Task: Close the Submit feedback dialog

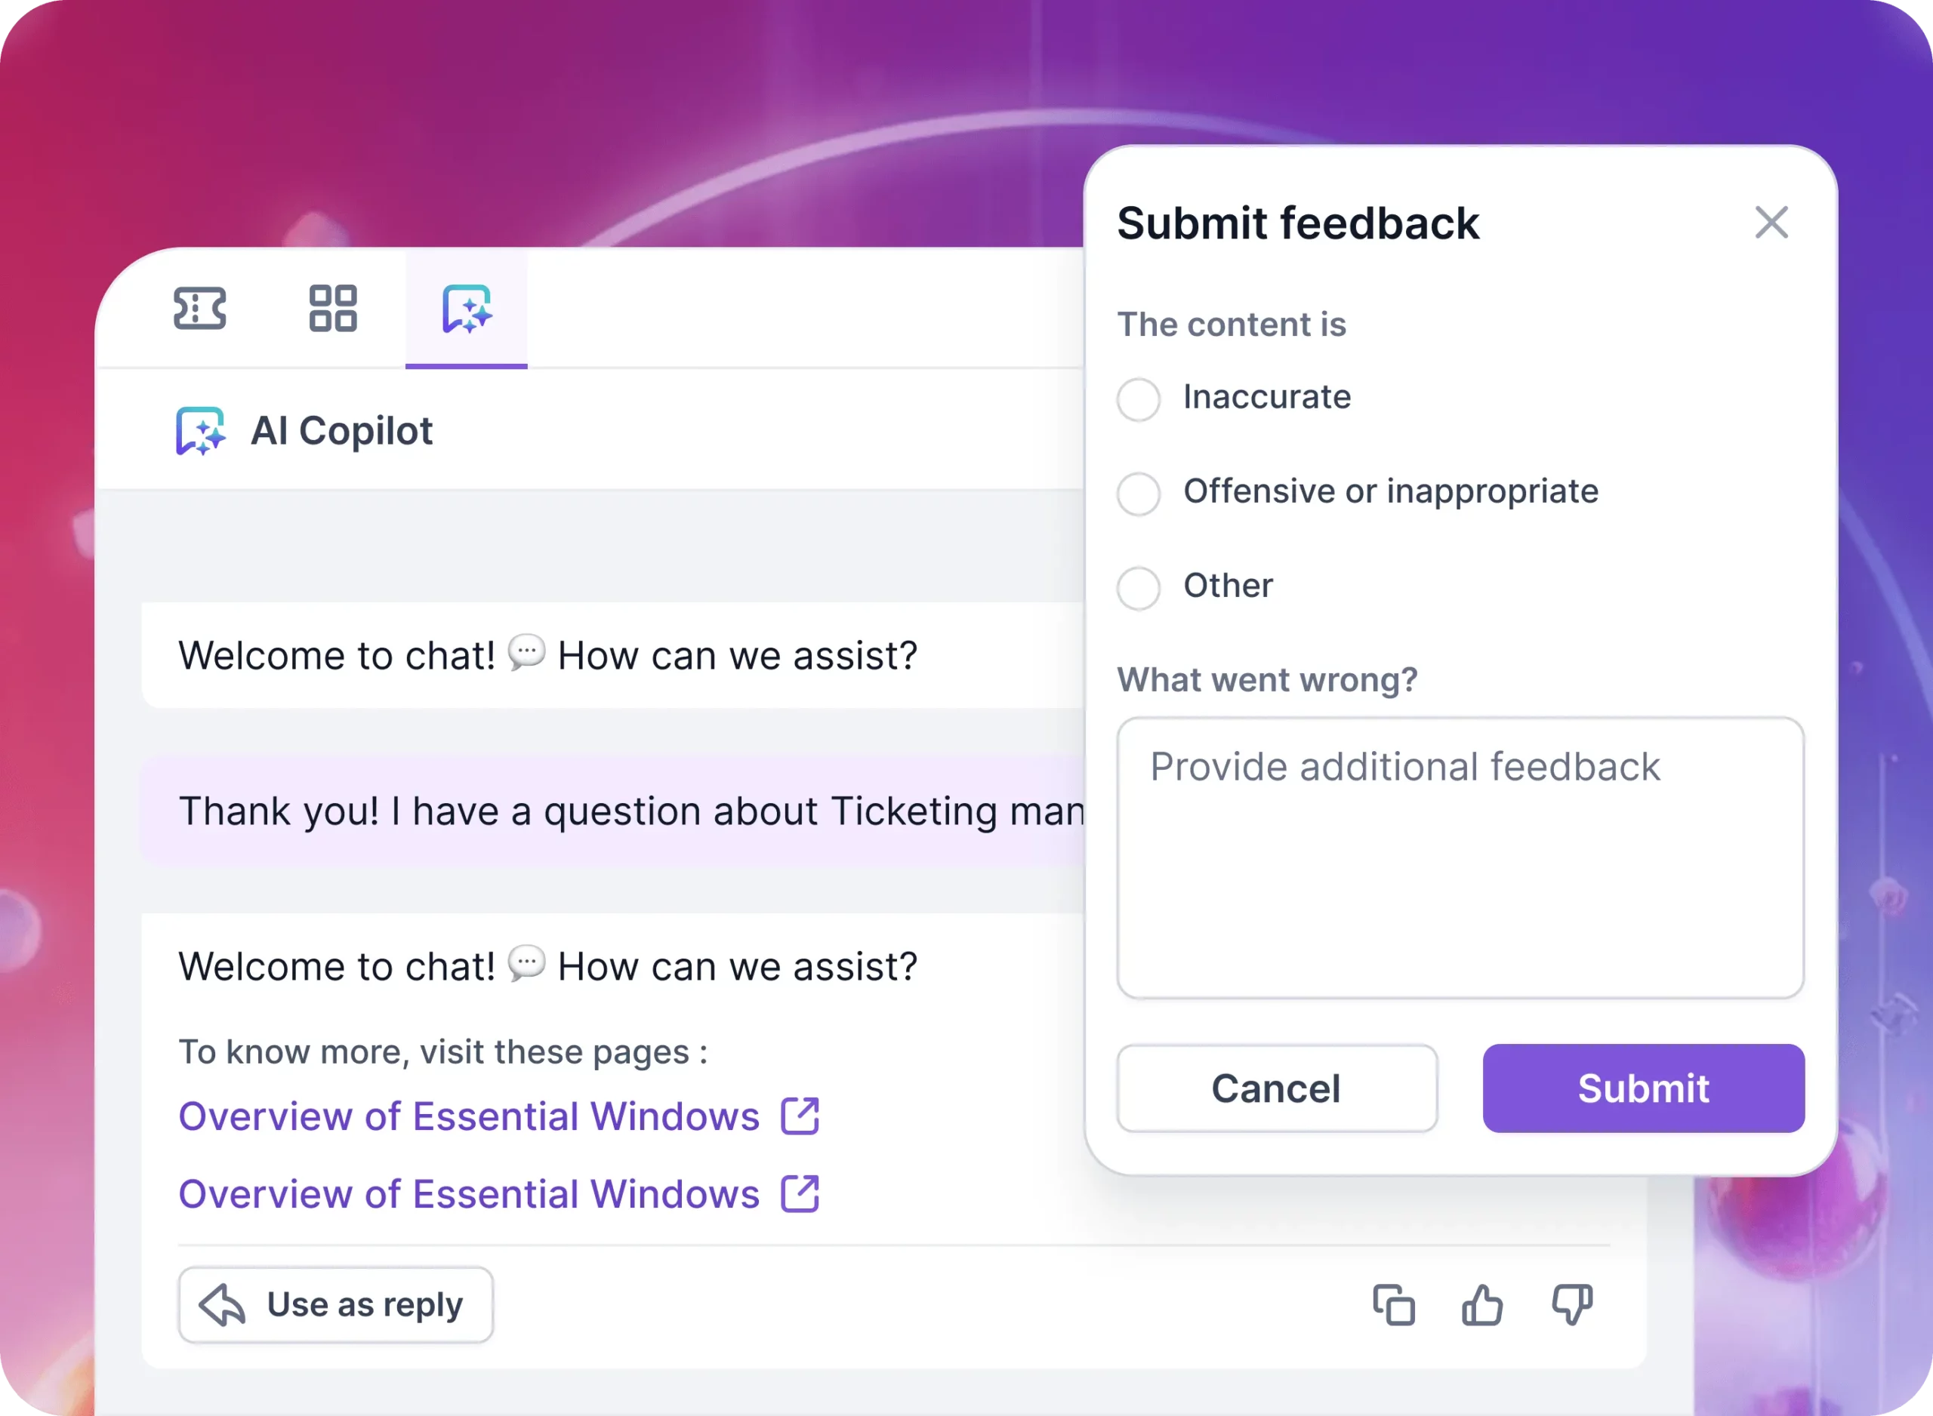Action: [x=1772, y=223]
